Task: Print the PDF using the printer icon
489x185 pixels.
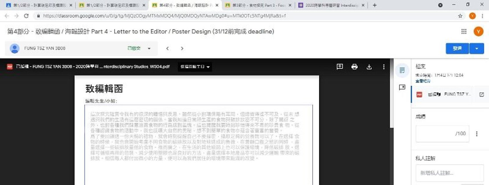Action: (354, 67)
